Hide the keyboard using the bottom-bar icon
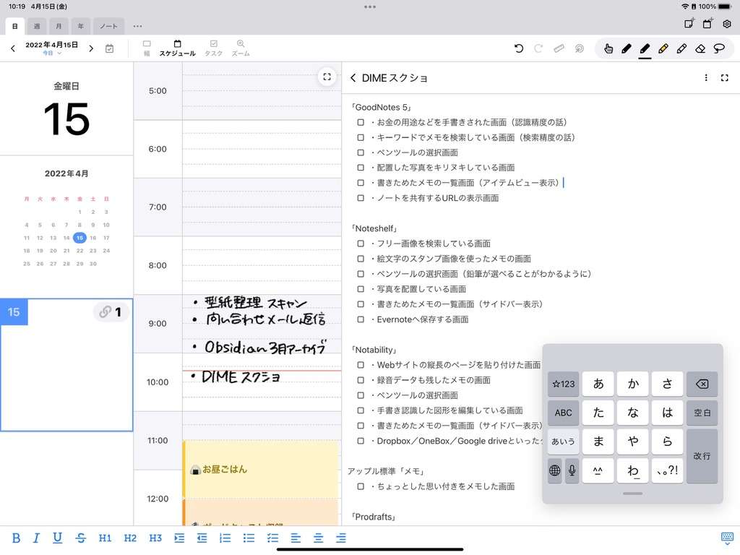 point(727,538)
